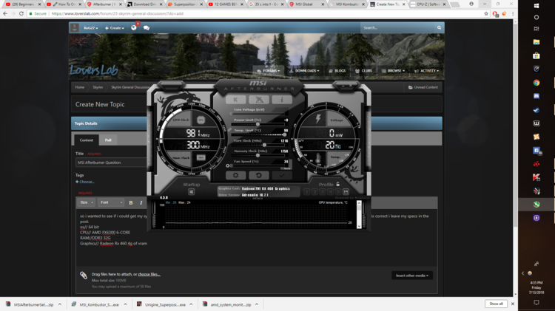Click the forum Search field
The image size is (555, 311).
[397, 27]
